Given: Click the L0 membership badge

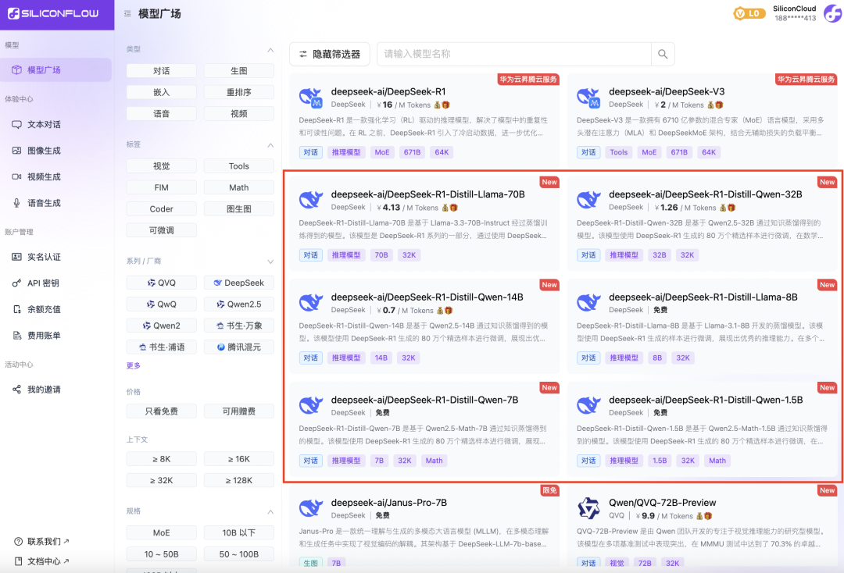Looking at the screenshot, I should tap(749, 13).
